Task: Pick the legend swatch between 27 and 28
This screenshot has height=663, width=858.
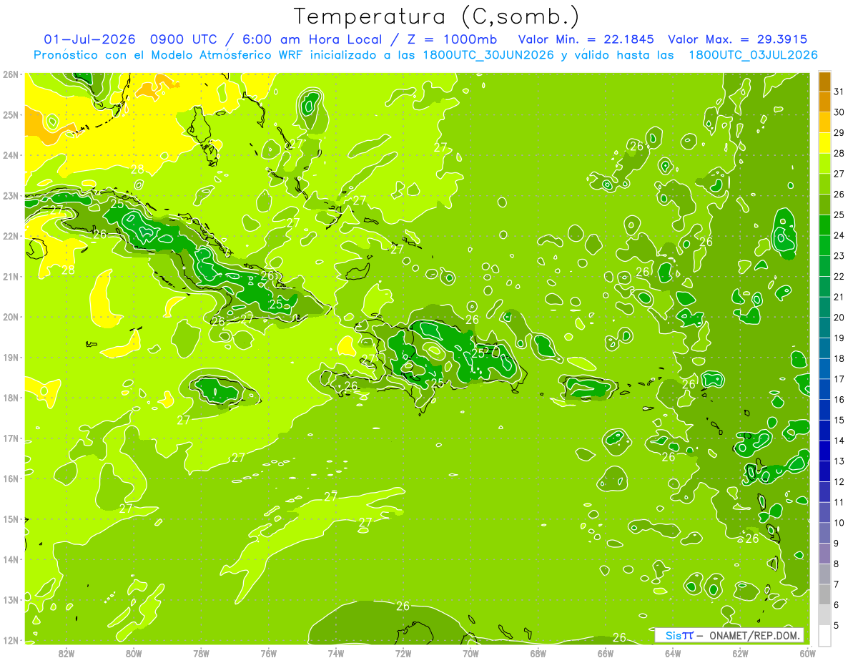Action: pos(824,164)
